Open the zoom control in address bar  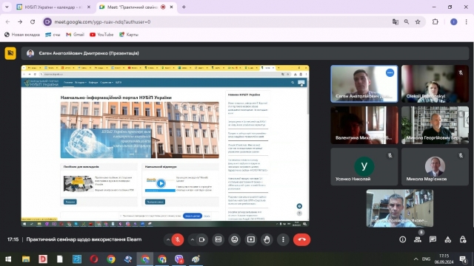click(407, 21)
